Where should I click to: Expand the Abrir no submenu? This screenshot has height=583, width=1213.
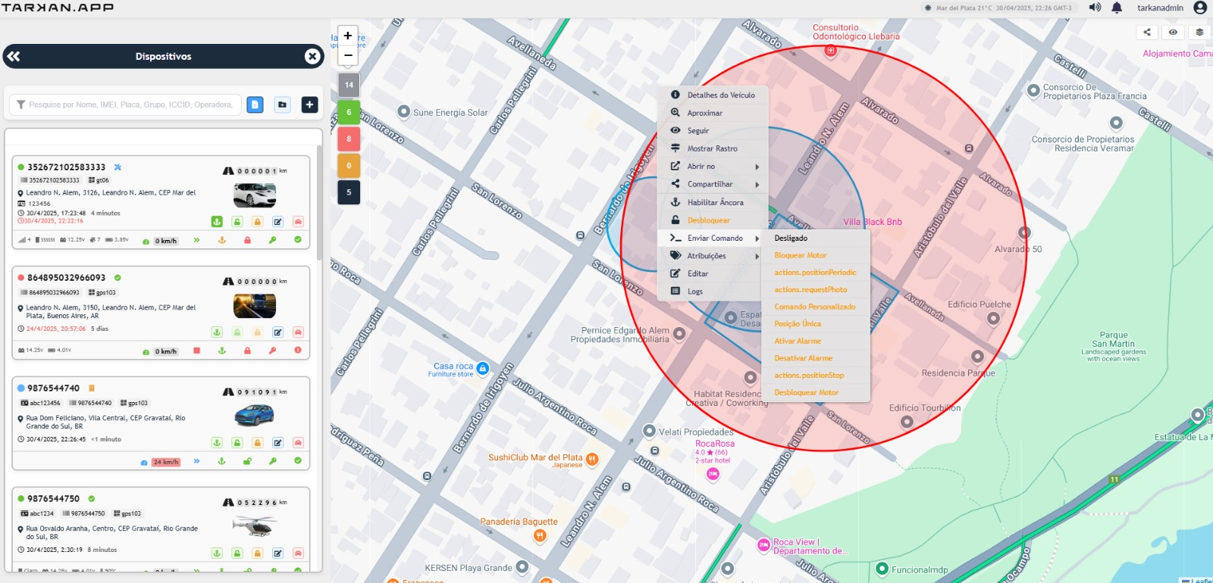click(713, 167)
